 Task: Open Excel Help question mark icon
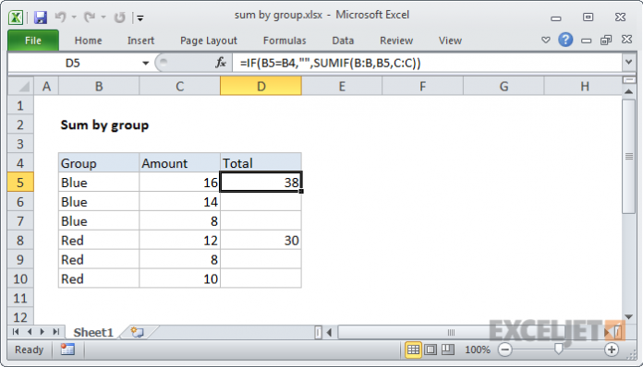pyautogui.click(x=565, y=40)
